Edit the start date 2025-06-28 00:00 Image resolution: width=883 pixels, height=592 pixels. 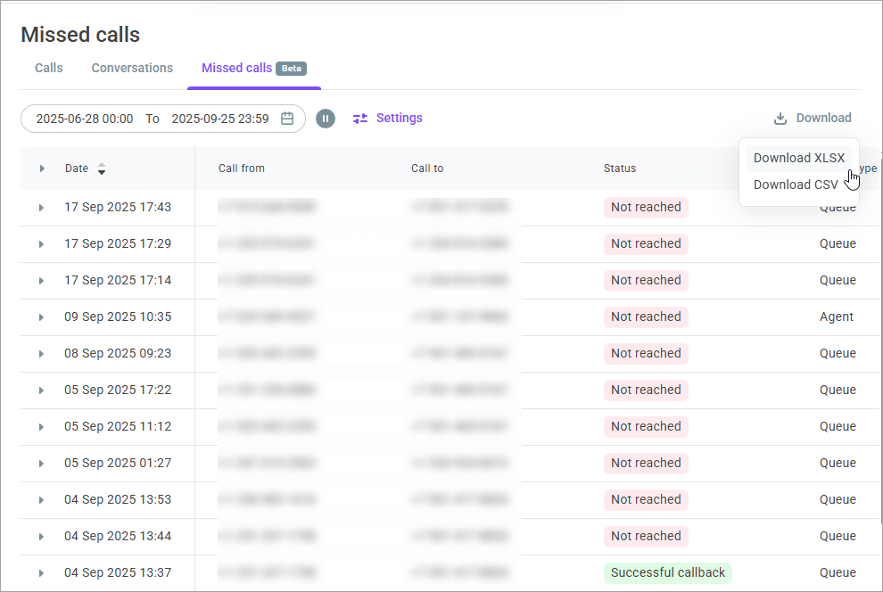pos(85,119)
